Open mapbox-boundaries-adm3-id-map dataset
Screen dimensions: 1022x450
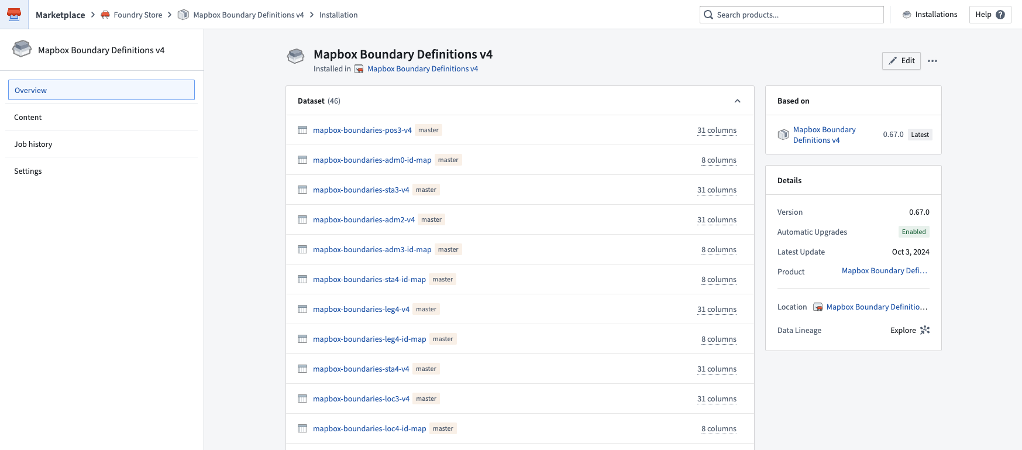(372, 249)
